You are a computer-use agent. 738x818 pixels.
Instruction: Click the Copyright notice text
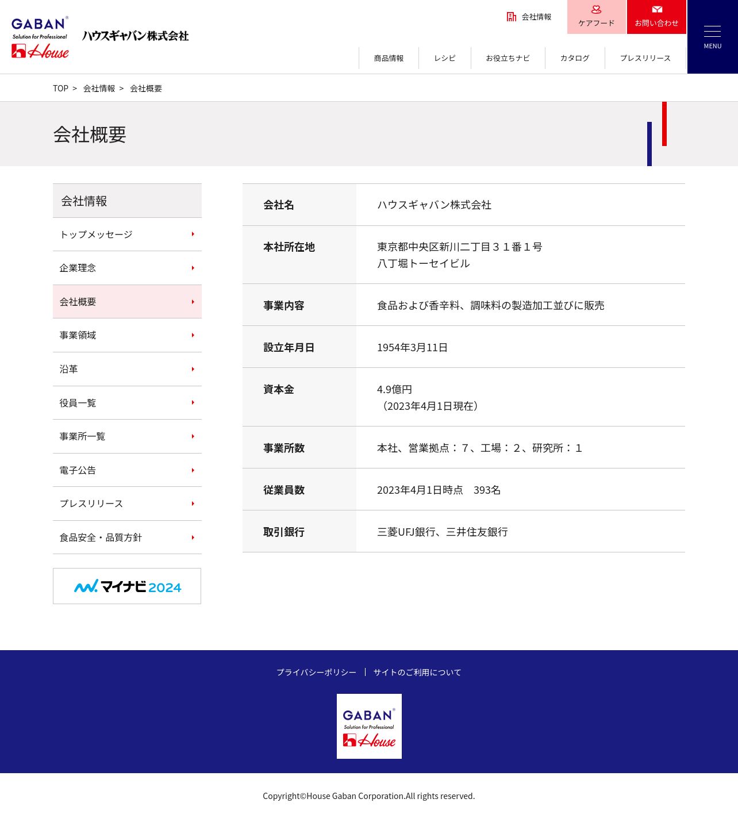(x=369, y=796)
